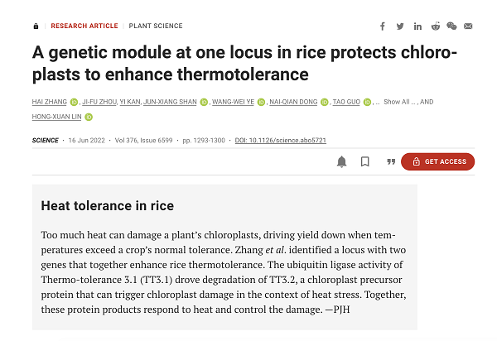Open the DOI link
Image resolution: width=497 pixels, height=341 pixels.
[281, 140]
